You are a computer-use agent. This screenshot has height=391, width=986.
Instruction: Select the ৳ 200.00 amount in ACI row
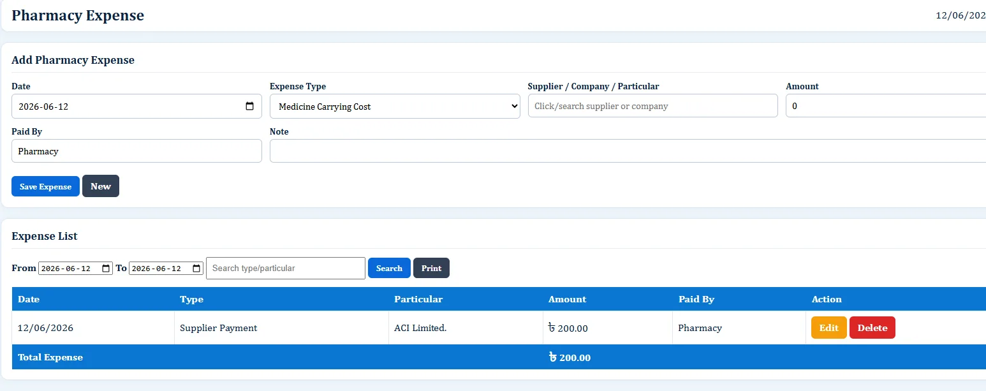[568, 328]
